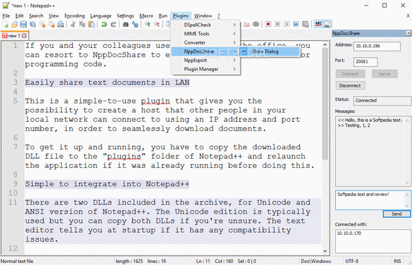Viewport: 412px width, 265px height.
Task: Print the document using the printer icon
Action: tap(60, 25)
